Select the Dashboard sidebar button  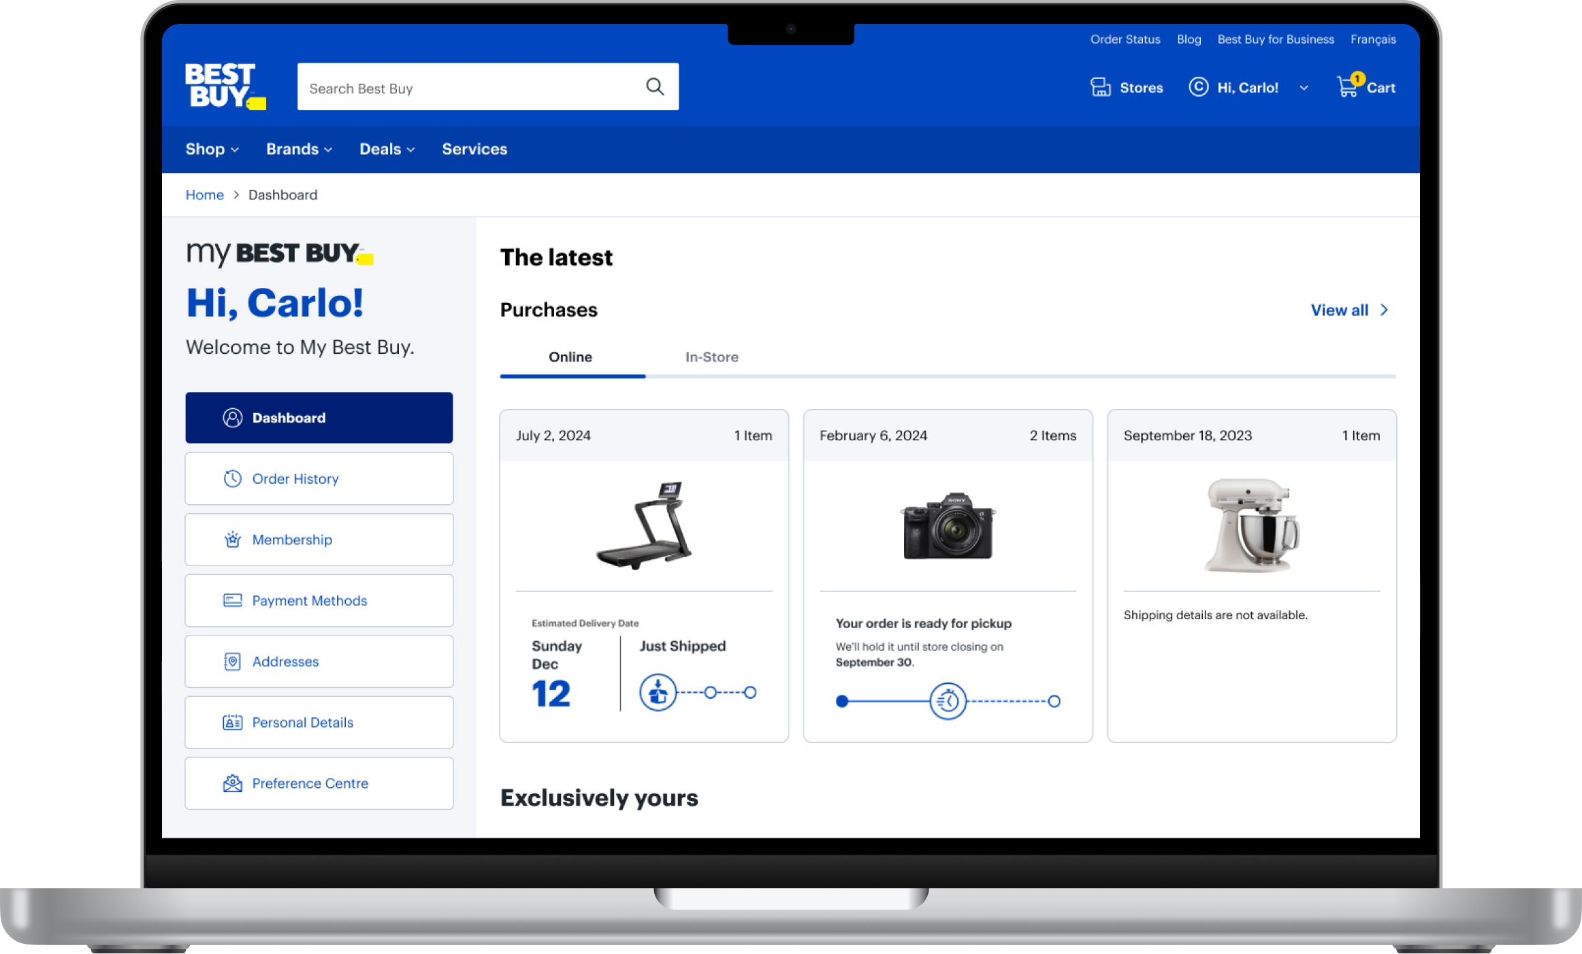pyautogui.click(x=319, y=418)
